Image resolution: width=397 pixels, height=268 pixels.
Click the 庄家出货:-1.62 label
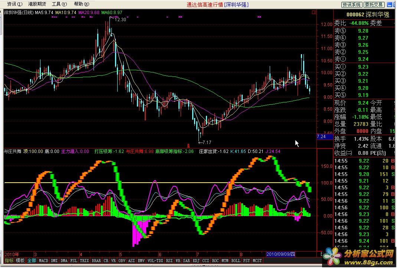click(214, 151)
